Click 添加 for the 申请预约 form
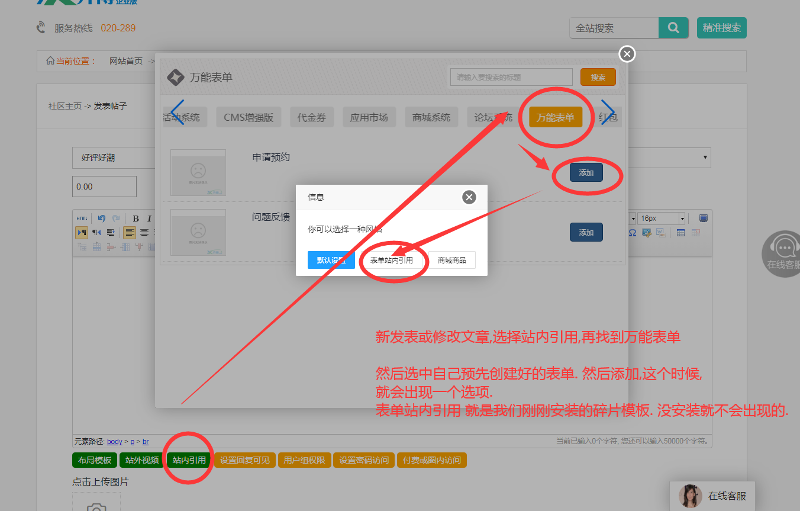 tap(586, 172)
